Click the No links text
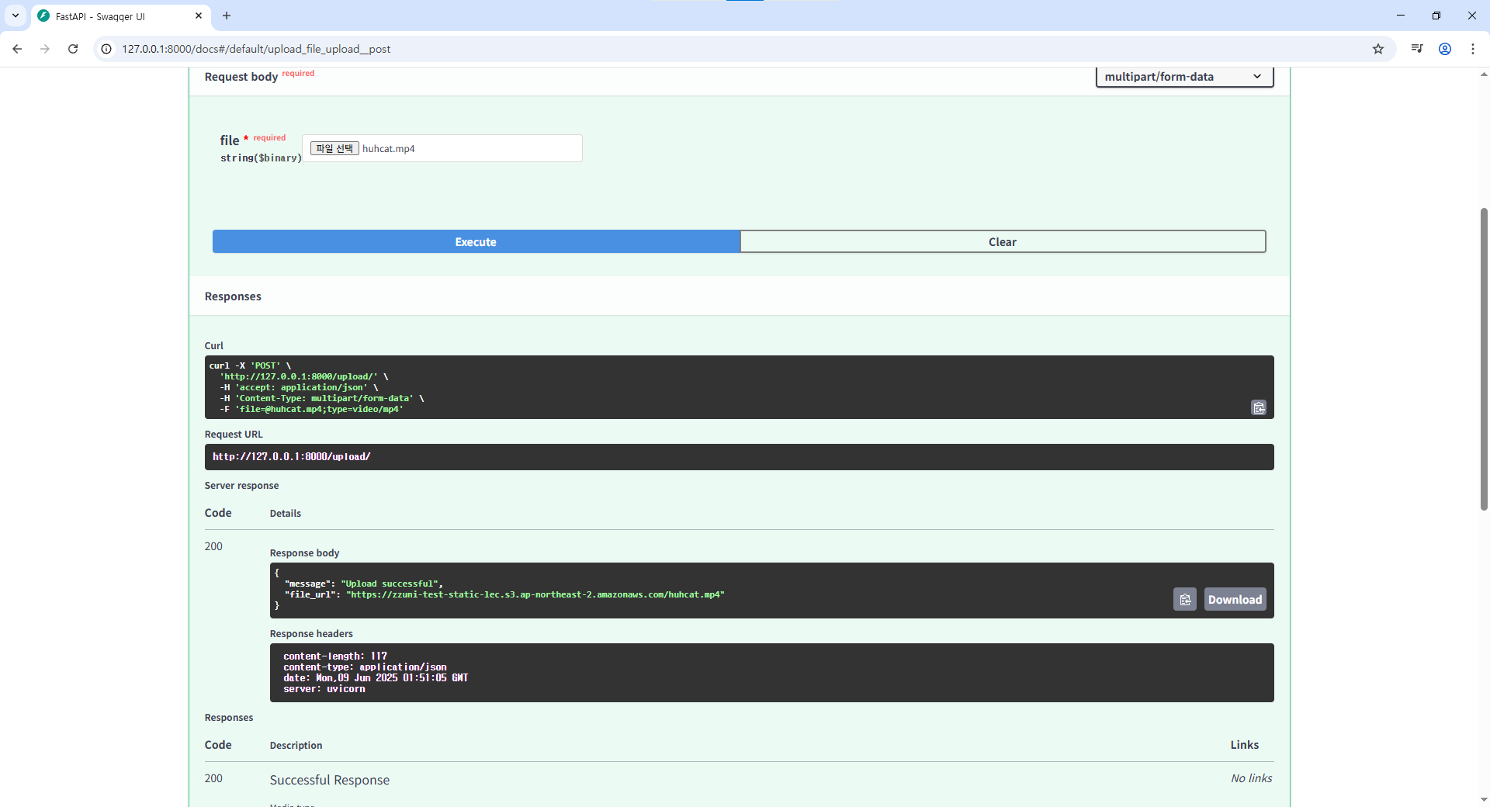 pos(1251,778)
